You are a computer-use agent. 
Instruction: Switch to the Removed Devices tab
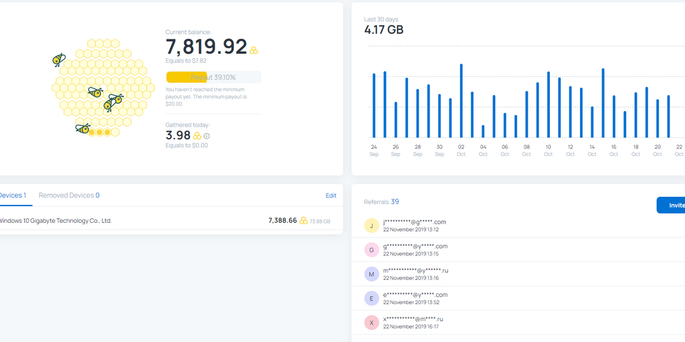69,195
